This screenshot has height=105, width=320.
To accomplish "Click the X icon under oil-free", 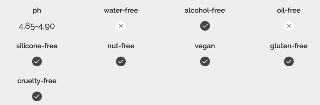I will 289,26.
